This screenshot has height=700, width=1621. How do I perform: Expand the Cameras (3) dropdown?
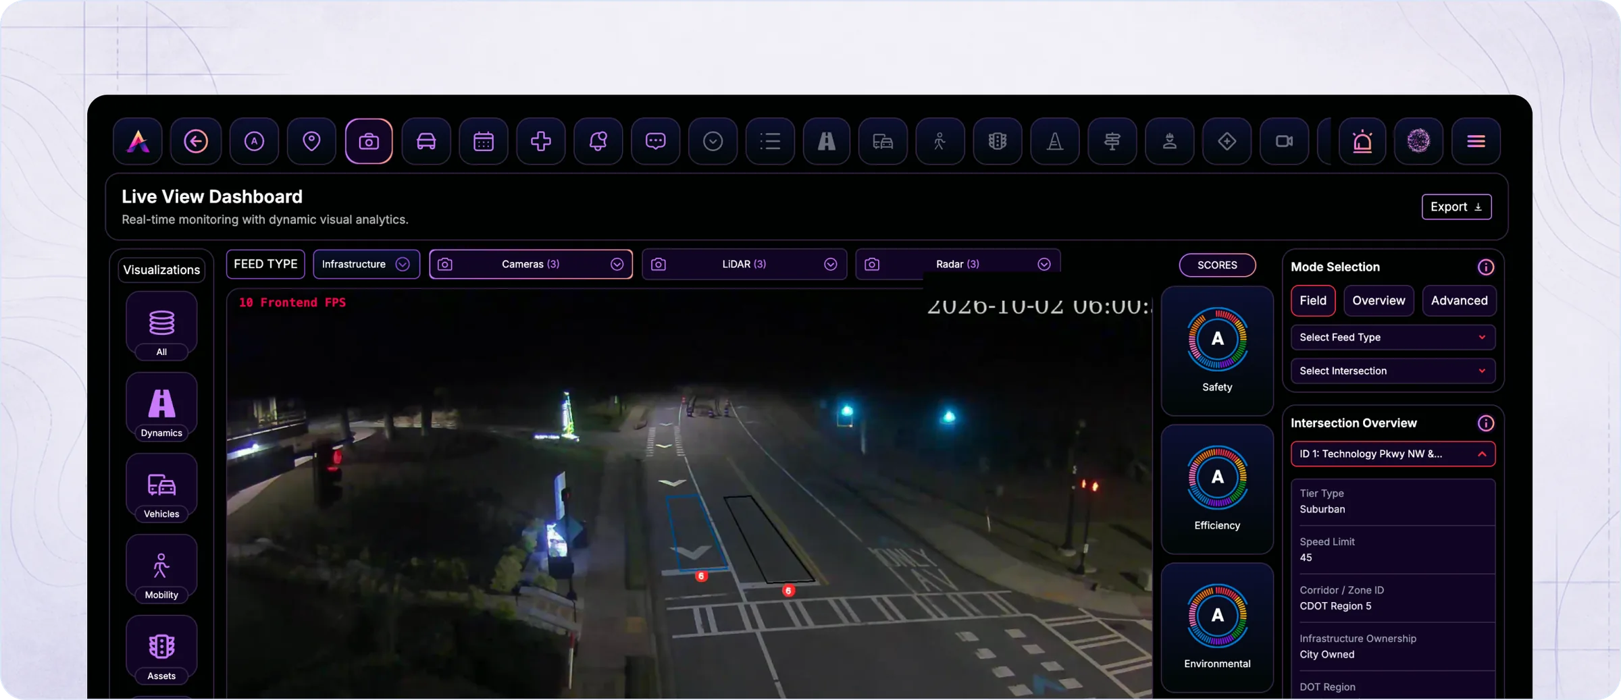pos(531,264)
